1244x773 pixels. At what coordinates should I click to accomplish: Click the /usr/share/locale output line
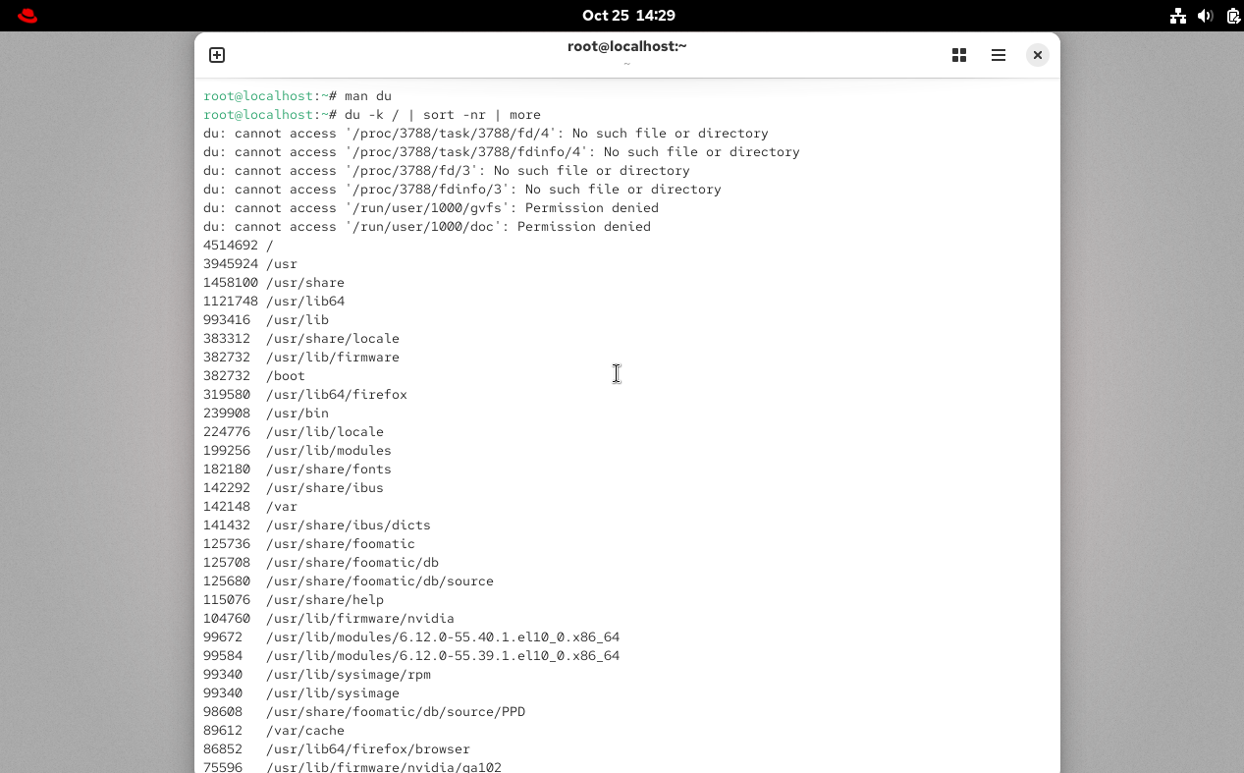pyautogui.click(x=332, y=339)
